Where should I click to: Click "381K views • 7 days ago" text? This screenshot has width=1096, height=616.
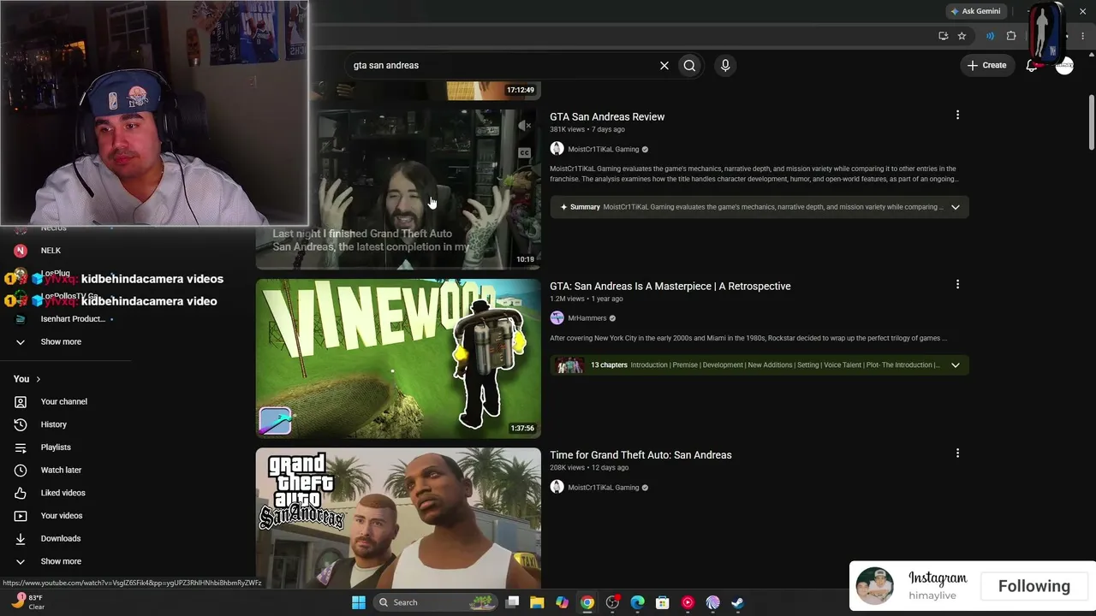(x=587, y=129)
